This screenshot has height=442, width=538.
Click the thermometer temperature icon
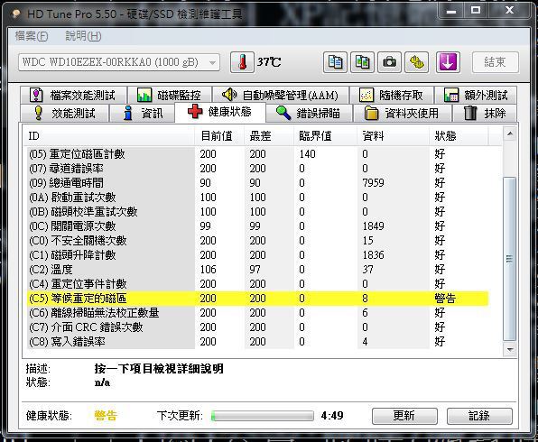[242, 62]
